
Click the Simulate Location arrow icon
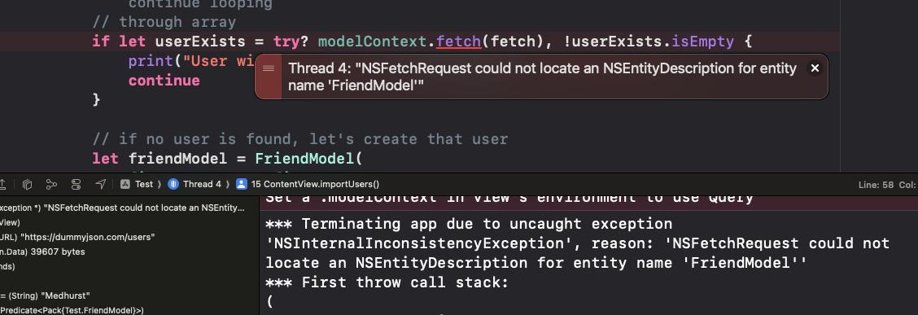(101, 185)
